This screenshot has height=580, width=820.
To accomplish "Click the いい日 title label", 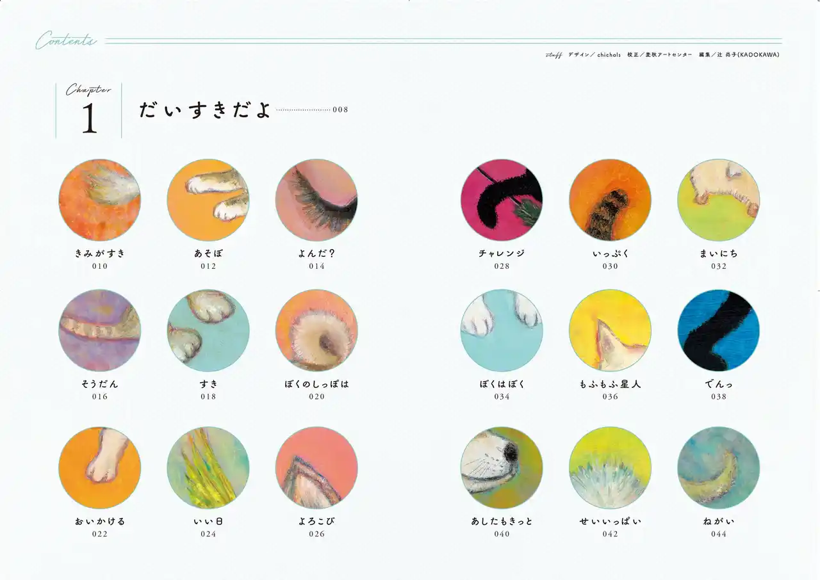I will [x=208, y=521].
